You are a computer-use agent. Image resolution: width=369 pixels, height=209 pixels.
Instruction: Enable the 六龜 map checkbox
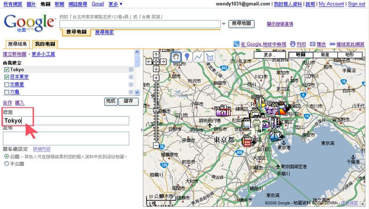[x=6, y=92]
